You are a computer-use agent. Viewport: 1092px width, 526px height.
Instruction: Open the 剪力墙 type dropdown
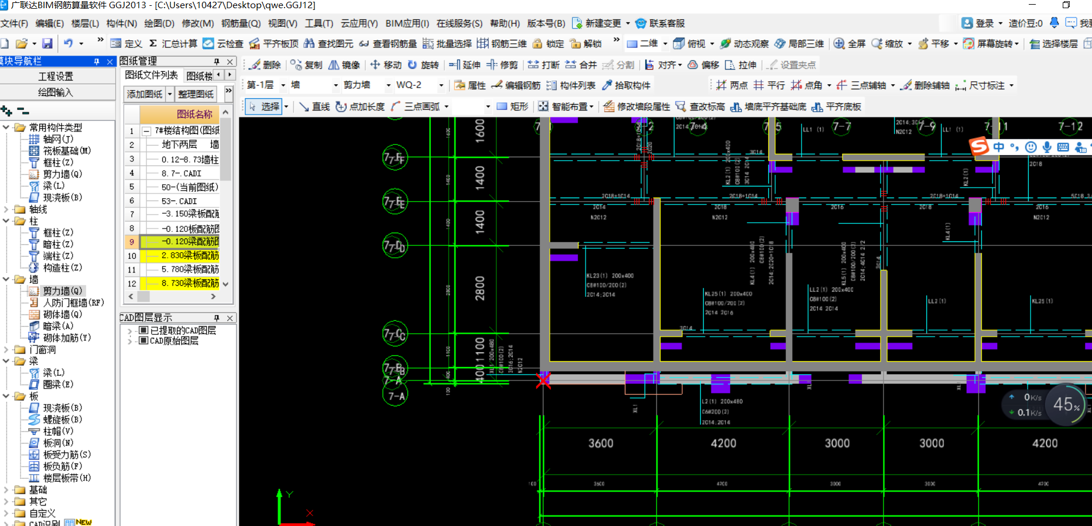(x=388, y=85)
